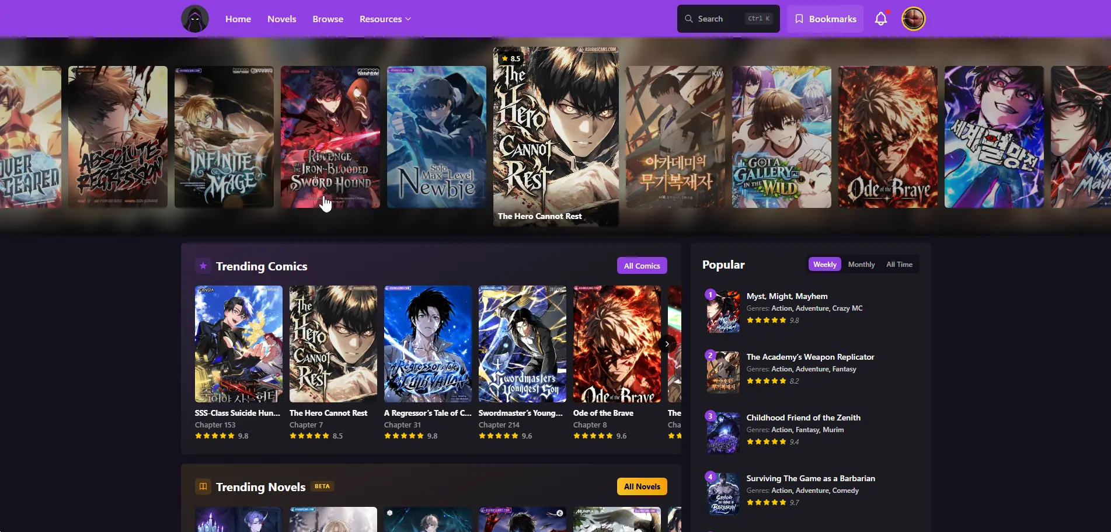The height and width of the screenshot is (532, 1111).
Task: Expand the Resources dropdown menu
Action: click(x=385, y=19)
